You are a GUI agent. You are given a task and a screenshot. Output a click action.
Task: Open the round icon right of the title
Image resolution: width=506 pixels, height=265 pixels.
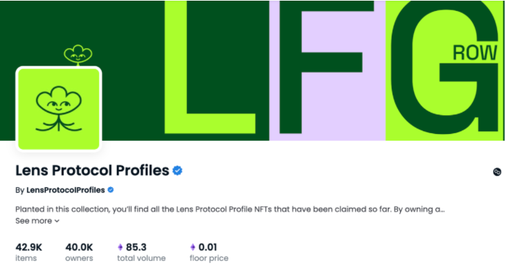coord(497,172)
